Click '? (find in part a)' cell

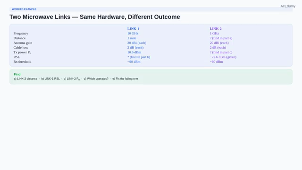[221, 38]
